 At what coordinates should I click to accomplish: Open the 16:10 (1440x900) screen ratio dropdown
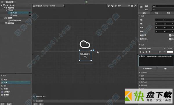pyautogui.click(x=49, y=6)
